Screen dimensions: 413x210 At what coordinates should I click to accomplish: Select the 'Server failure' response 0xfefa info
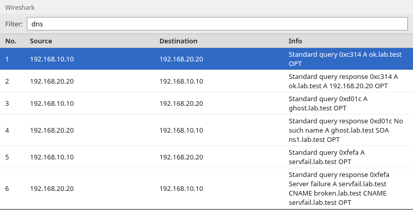point(339,188)
